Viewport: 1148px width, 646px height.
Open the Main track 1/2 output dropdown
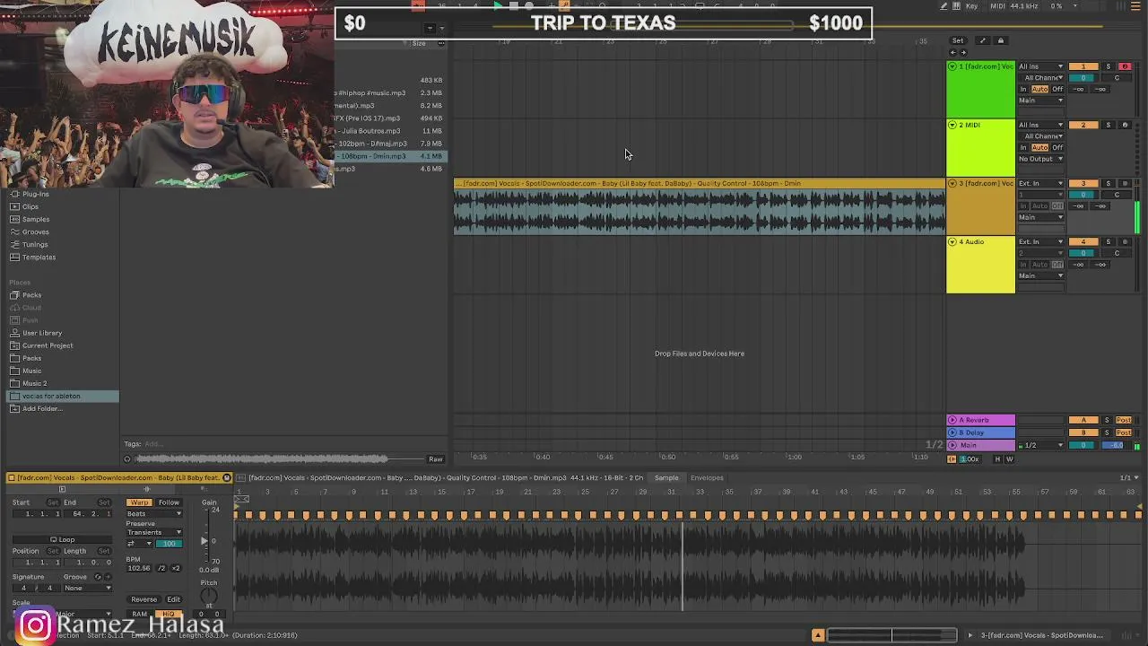1040,445
